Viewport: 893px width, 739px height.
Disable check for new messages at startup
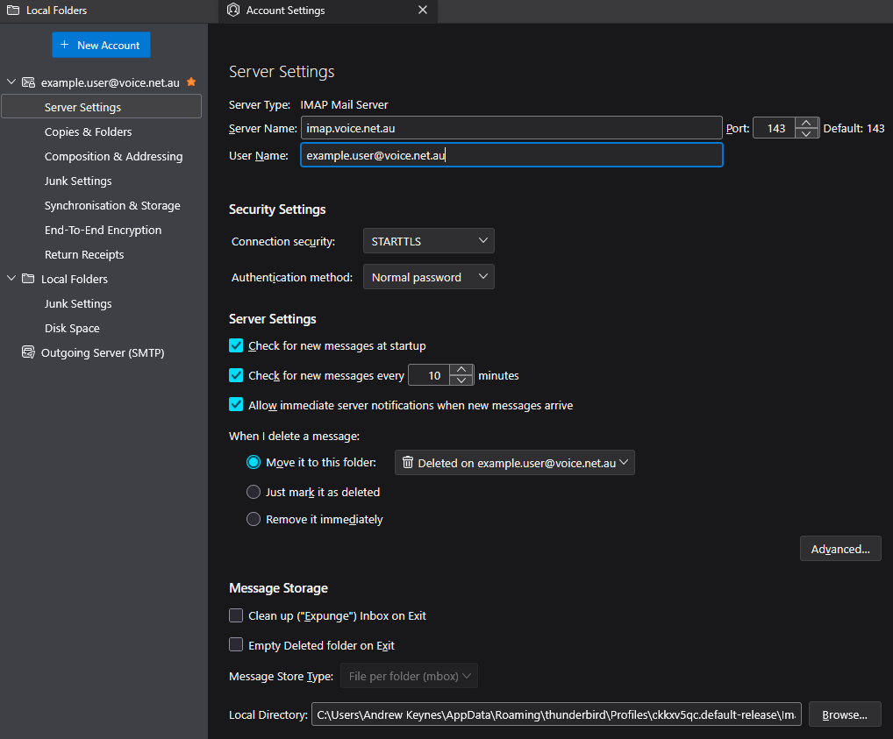coord(236,346)
